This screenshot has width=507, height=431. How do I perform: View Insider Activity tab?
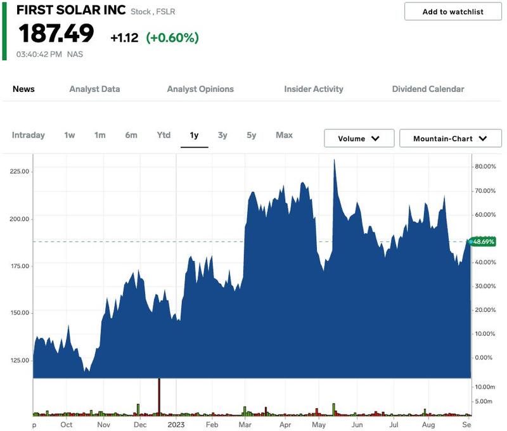click(314, 89)
